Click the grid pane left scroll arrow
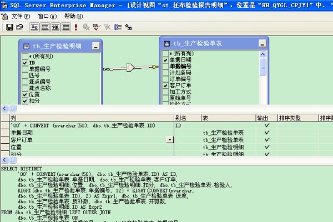This screenshot has height=222, width=333. click(4, 160)
